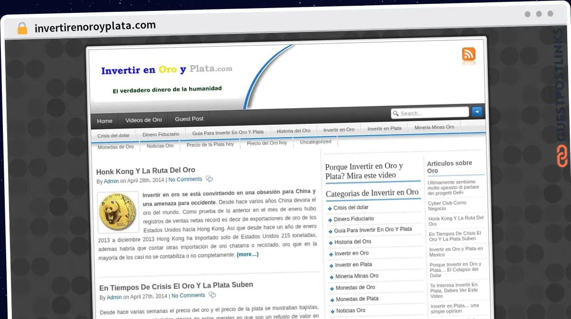571x319 pixels.
Task: Open article Invertir en Plata… una simple opinion
Action: [455, 309]
